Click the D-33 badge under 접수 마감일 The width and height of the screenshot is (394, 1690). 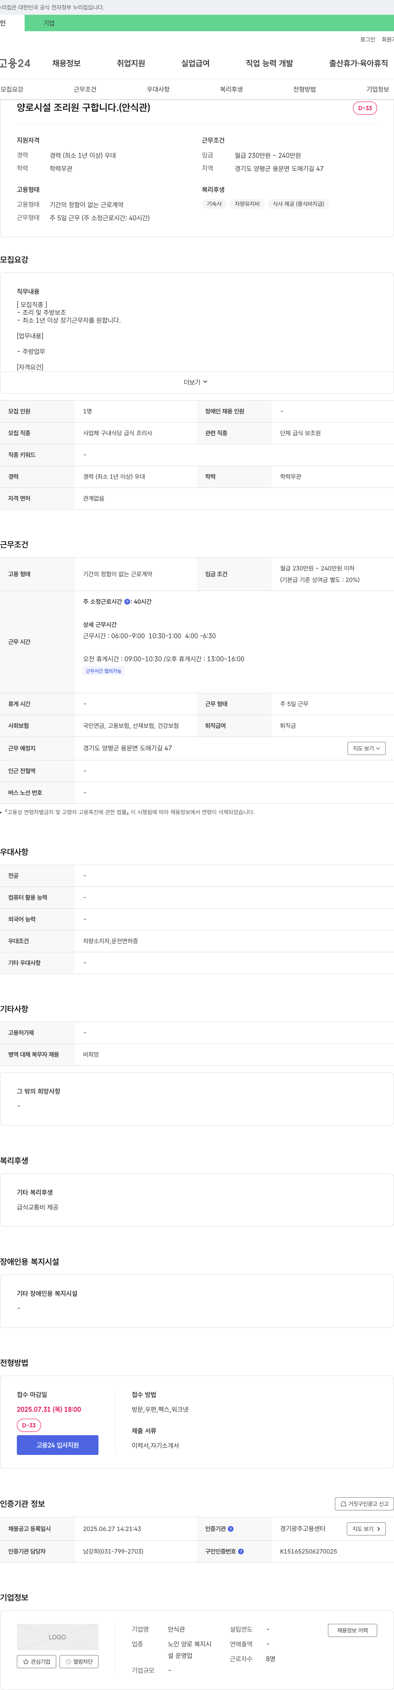29,1426
